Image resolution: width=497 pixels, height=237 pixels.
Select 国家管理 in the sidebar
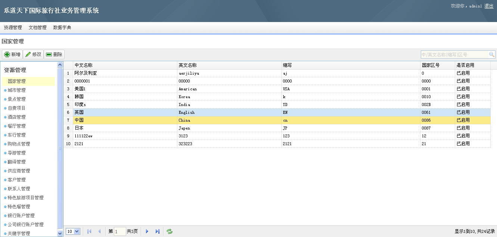pyautogui.click(x=28, y=81)
